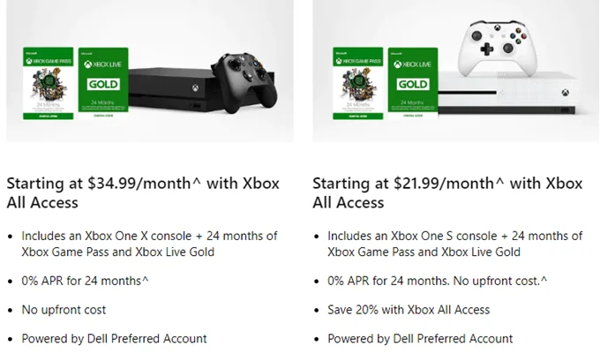
Task: Open the $34.99/month Xbox All Access heading
Action: (143, 192)
